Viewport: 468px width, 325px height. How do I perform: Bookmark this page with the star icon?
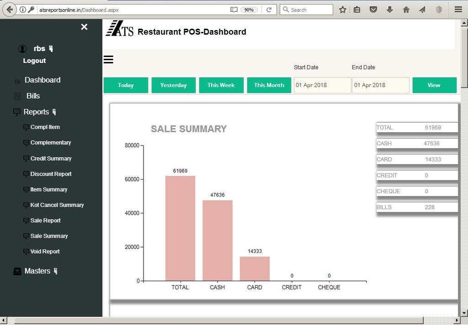[343, 10]
